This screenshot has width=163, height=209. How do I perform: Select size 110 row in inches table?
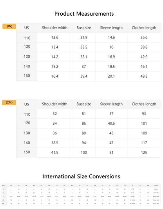tap(89, 38)
